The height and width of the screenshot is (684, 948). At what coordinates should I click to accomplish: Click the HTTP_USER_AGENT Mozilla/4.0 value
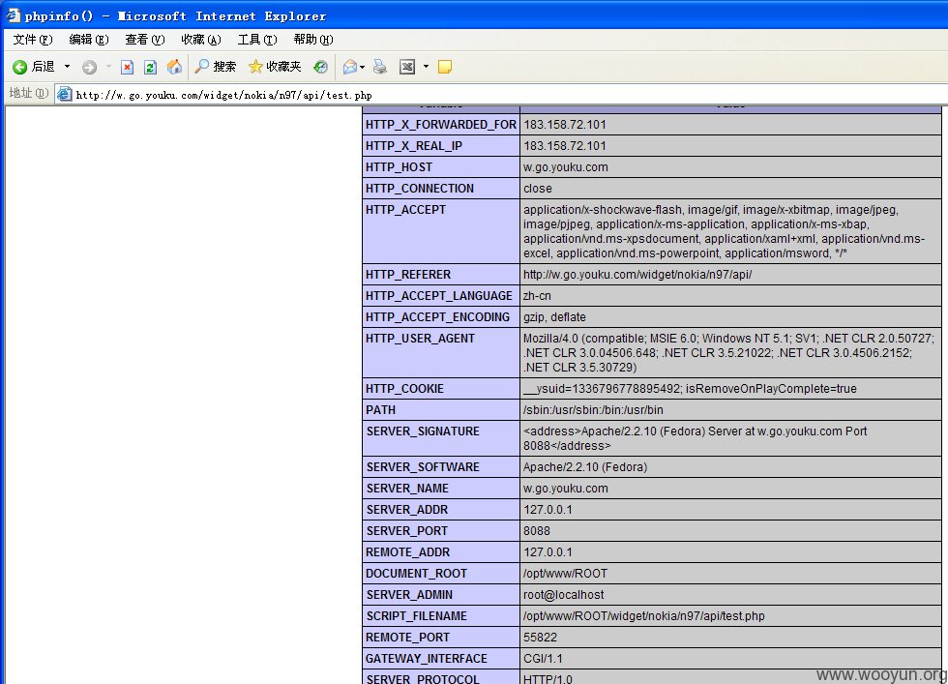click(x=728, y=352)
